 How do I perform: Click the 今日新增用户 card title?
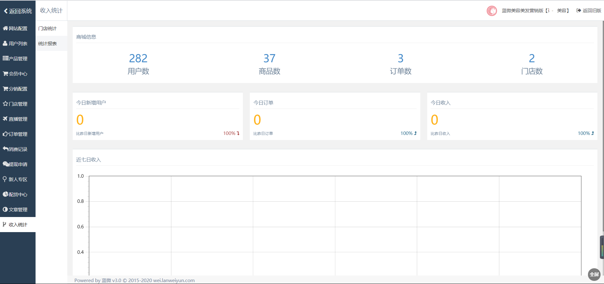91,103
